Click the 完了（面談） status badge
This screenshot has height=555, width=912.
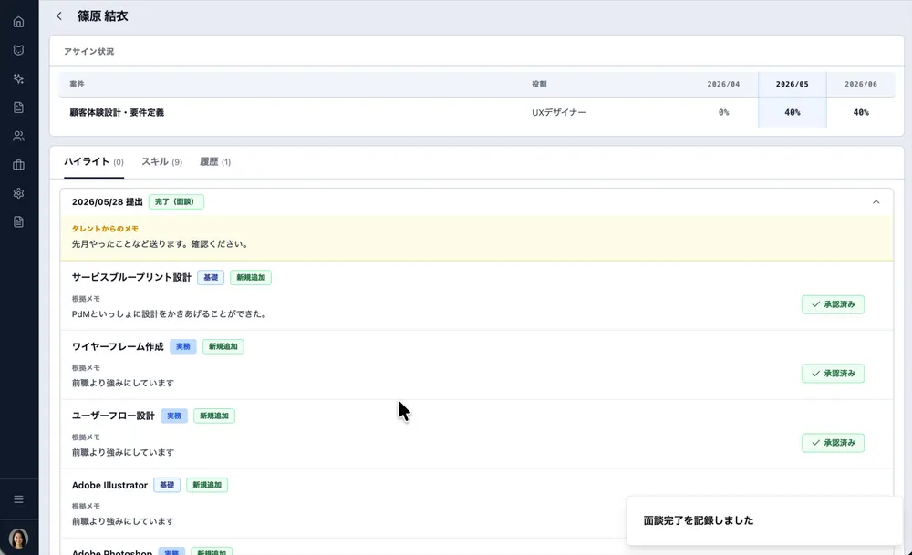(176, 201)
